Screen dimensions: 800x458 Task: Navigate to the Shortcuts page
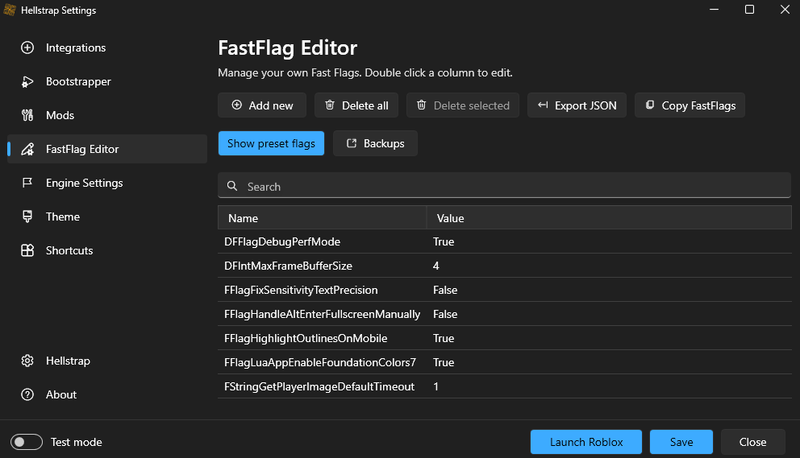click(107, 250)
